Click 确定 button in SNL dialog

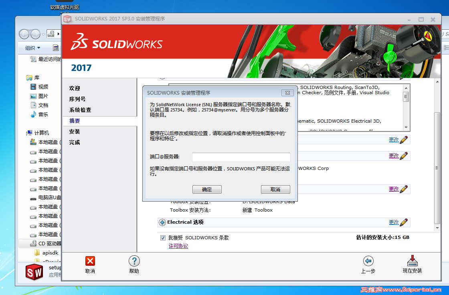click(207, 189)
